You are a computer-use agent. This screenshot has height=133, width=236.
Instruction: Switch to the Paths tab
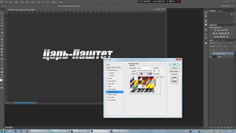pyautogui.click(x=223, y=40)
